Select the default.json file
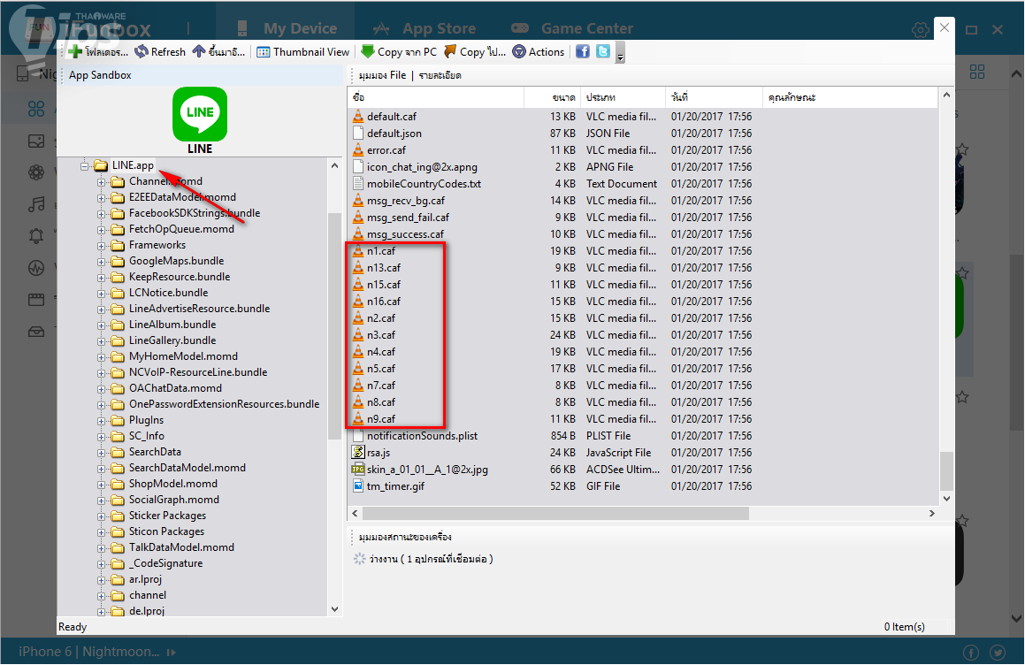 tap(394, 134)
